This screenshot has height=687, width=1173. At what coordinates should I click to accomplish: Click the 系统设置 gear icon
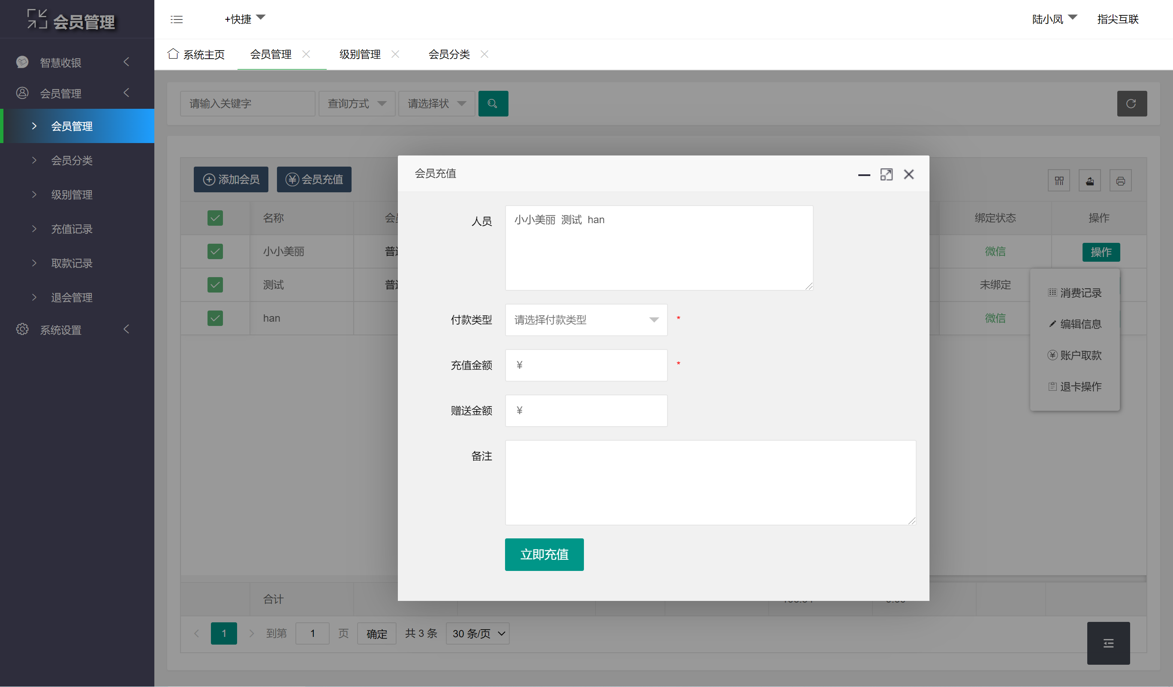coord(22,329)
